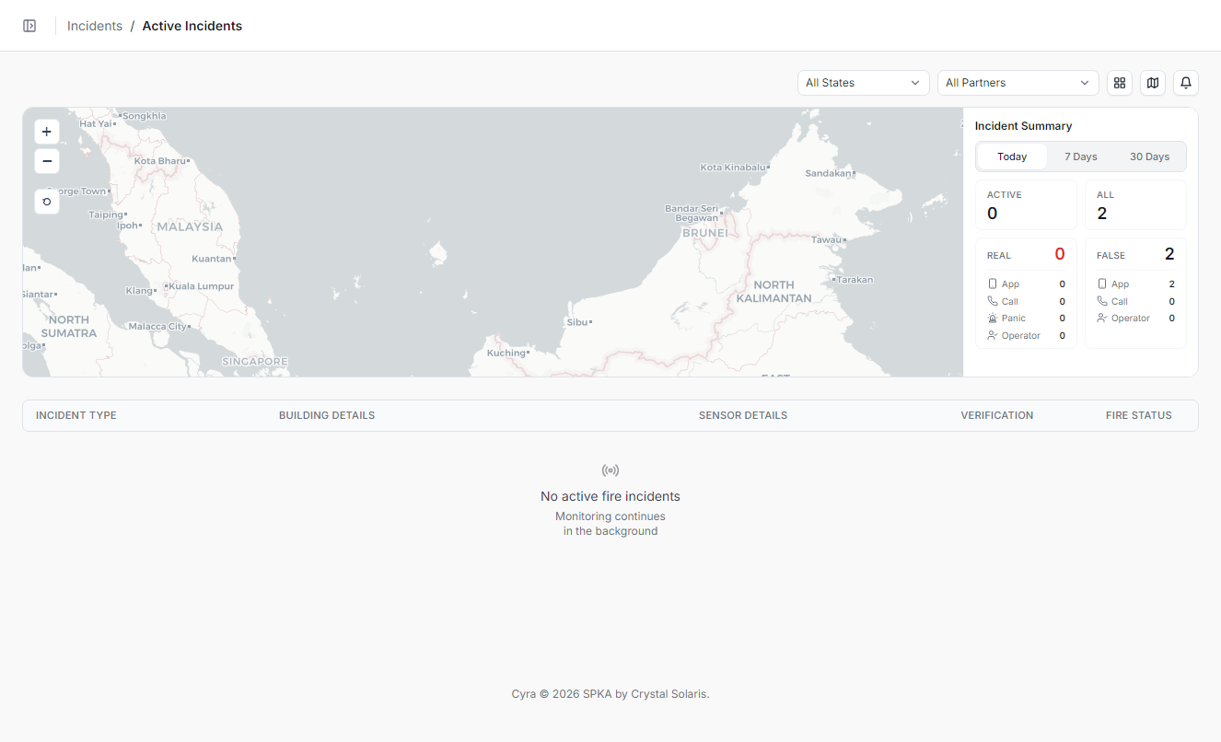Click the BUILDING DETAILS column header
Image resolution: width=1221 pixels, height=742 pixels.
327,415
